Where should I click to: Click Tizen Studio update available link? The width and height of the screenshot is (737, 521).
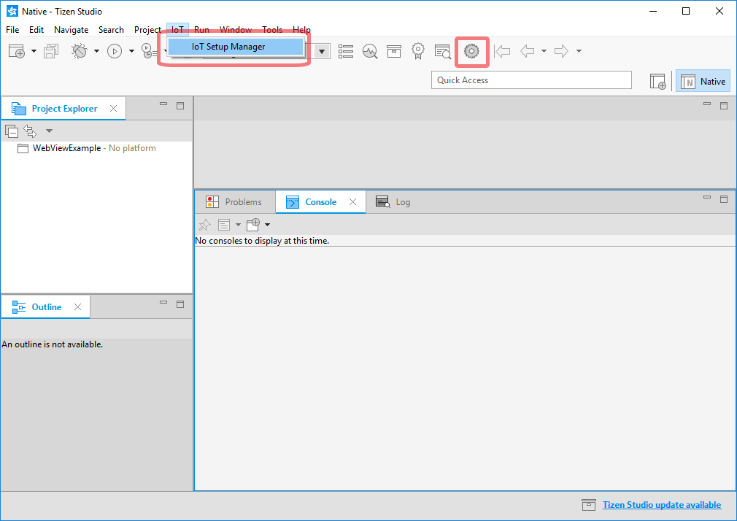[661, 505]
